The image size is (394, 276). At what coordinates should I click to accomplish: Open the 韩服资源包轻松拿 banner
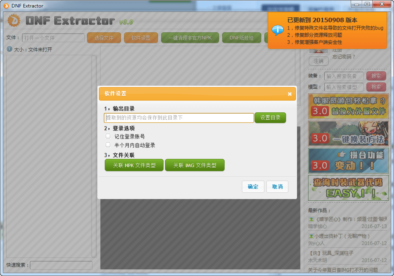click(x=349, y=106)
